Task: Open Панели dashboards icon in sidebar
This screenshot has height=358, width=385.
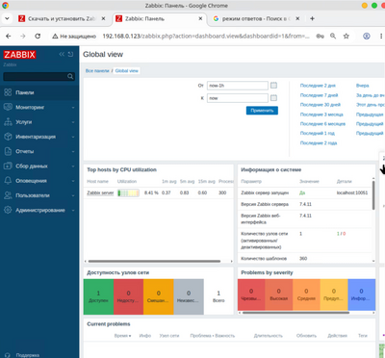Action: 8,92
